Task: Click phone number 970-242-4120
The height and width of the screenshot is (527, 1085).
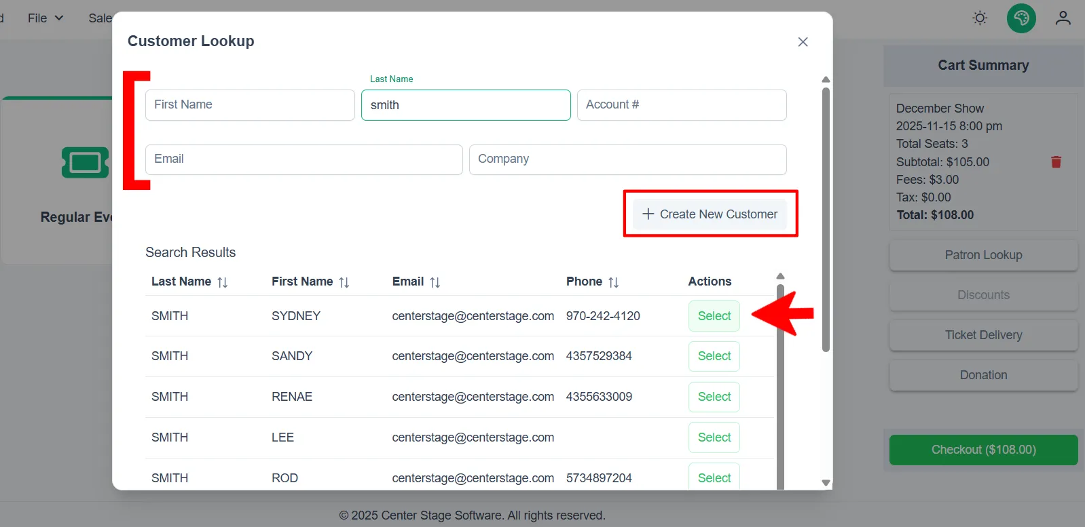Action: coord(603,316)
